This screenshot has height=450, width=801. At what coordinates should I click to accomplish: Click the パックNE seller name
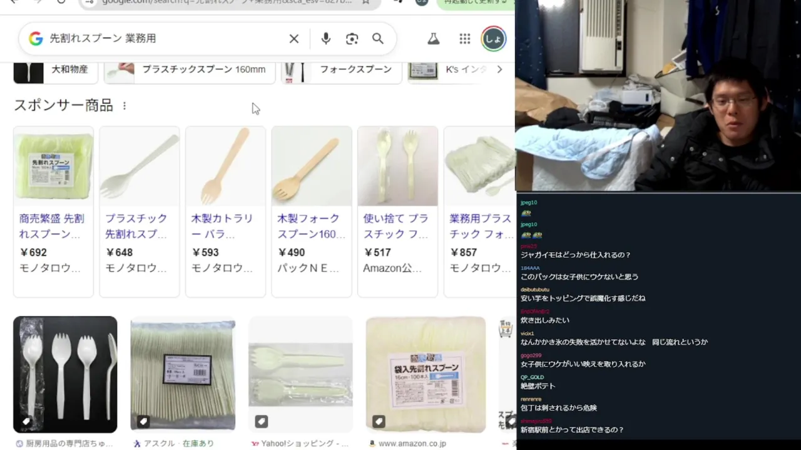(x=308, y=268)
